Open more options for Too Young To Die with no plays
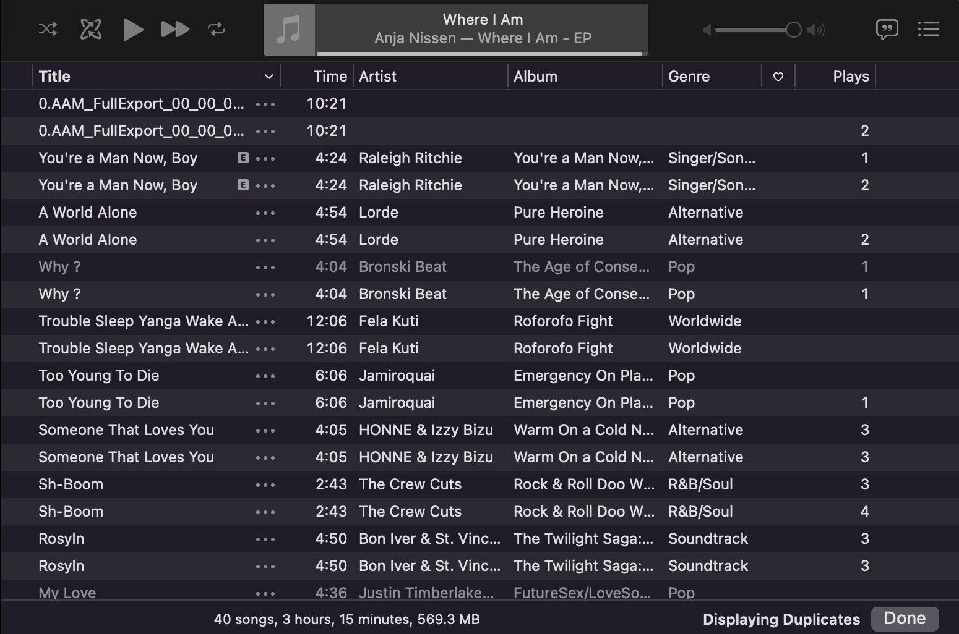Screen dimensions: 959x634 [265, 376]
